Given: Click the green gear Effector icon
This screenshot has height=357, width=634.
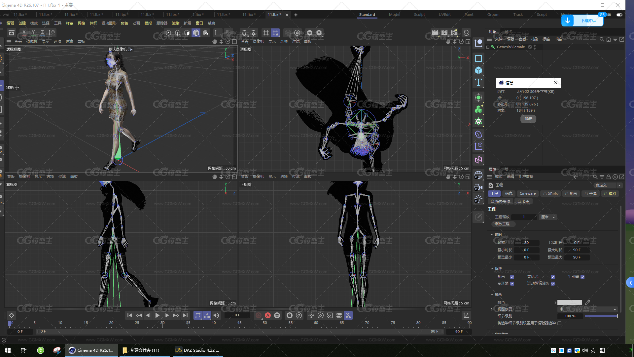Looking at the screenshot, I should 478,121.
